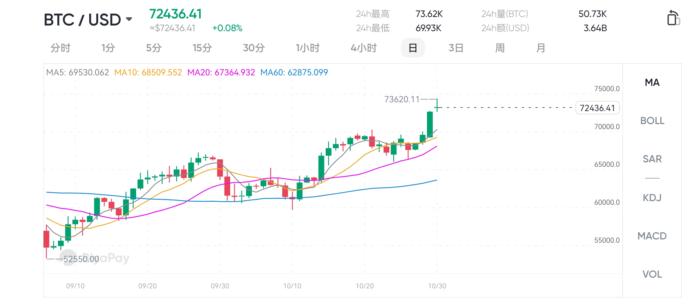Screen dimensions: 682x306
Task: Click the 10/30 date label on axis
Action: (437, 286)
